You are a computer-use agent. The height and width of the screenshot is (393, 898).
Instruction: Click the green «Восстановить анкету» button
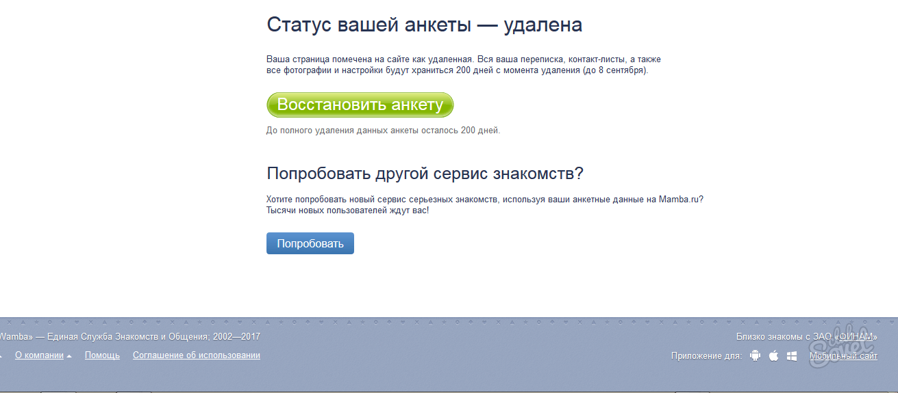(360, 105)
